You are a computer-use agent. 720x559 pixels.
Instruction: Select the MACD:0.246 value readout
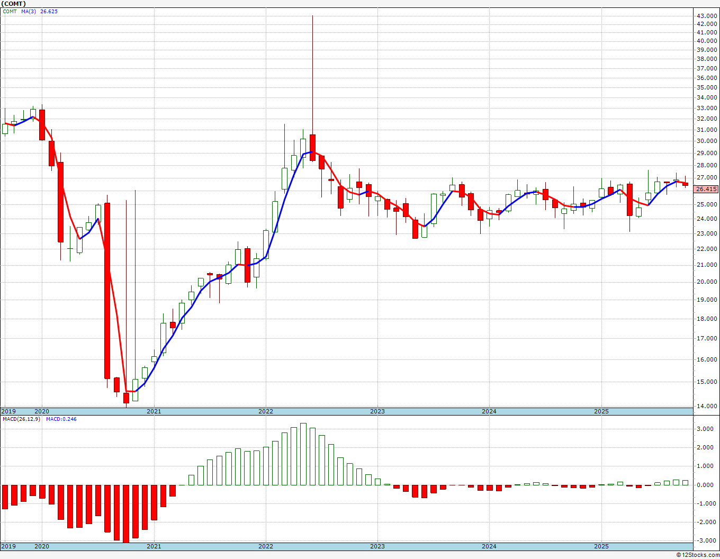tap(61, 419)
